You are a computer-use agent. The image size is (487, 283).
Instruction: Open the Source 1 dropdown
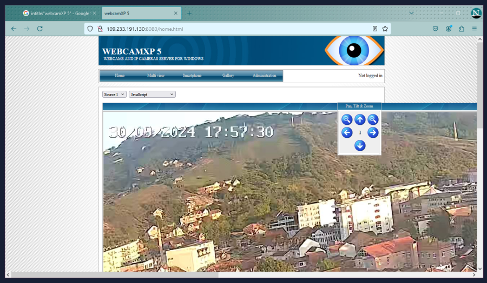114,95
